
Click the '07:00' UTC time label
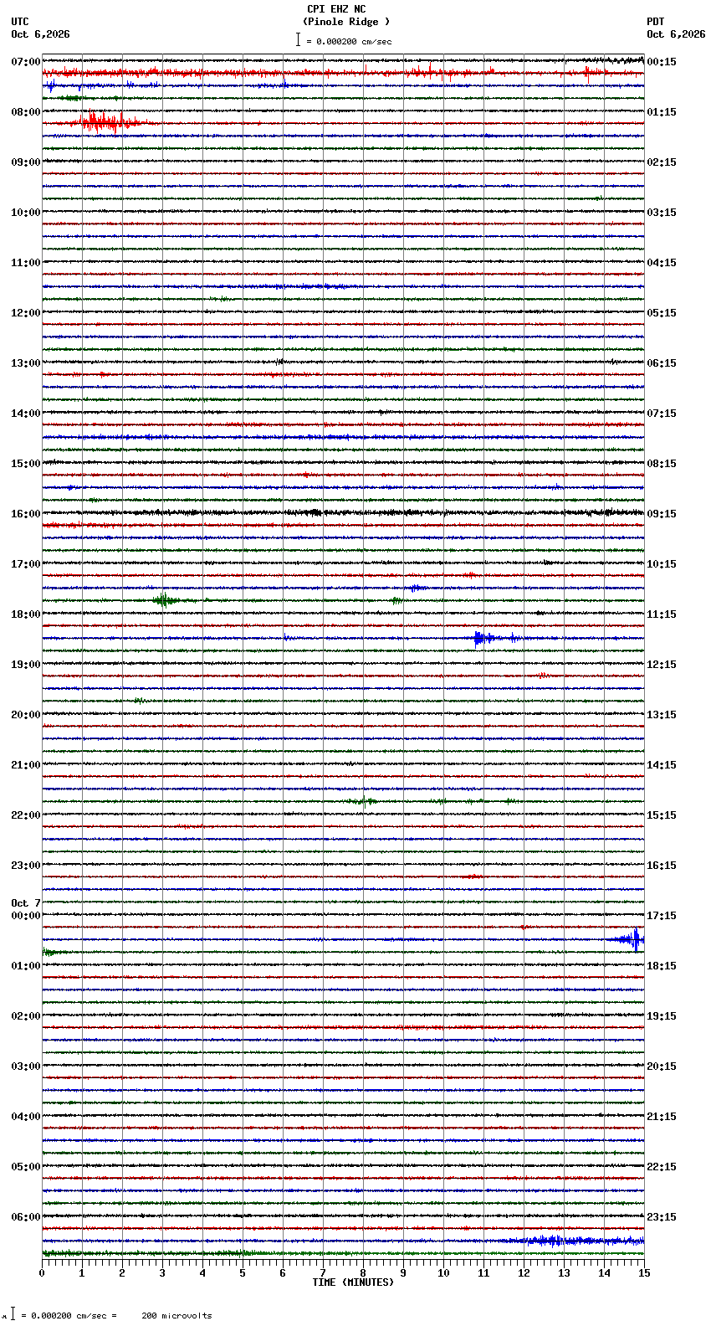coord(26,62)
